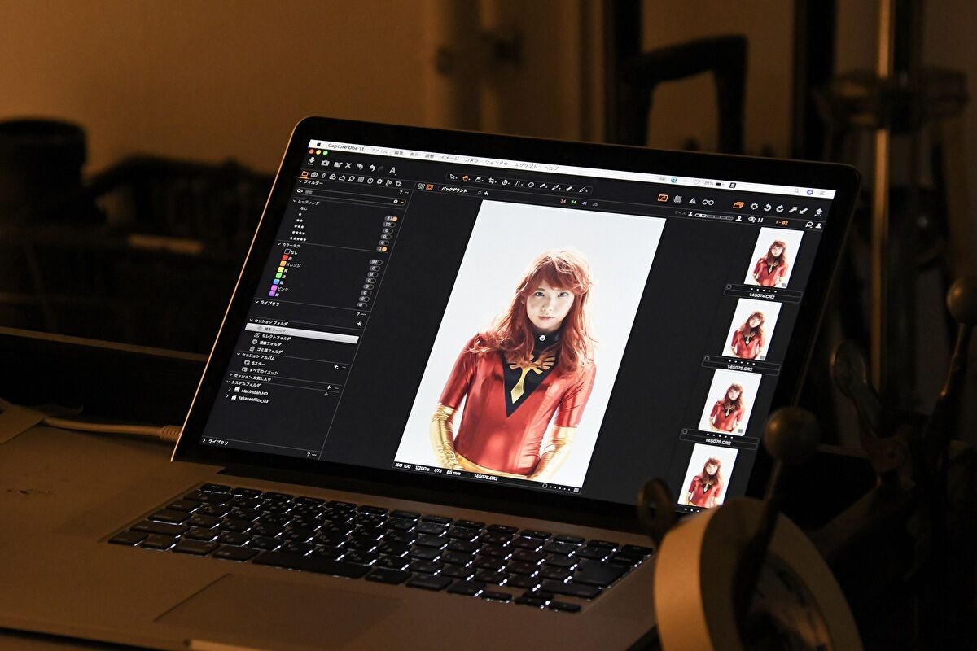The image size is (977, 651).
Task: Click the Capture camera icon in top toolbar
Action: tap(325, 164)
